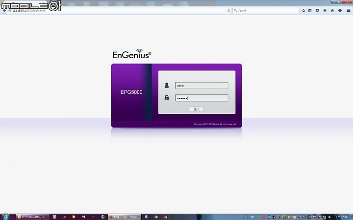
Task: Open the blue circle taskbar icon
Action: [x=103, y=217]
